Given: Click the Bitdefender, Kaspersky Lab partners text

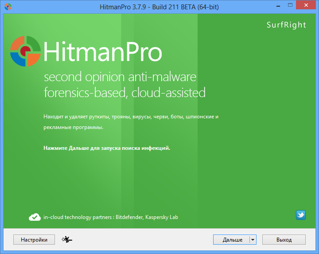Looking at the screenshot, I should [x=111, y=217].
